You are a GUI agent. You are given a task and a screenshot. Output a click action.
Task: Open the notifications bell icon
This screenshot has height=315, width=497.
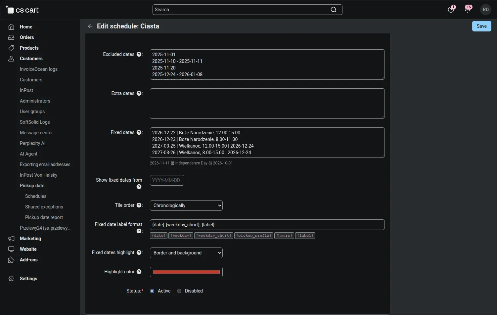tap(468, 10)
